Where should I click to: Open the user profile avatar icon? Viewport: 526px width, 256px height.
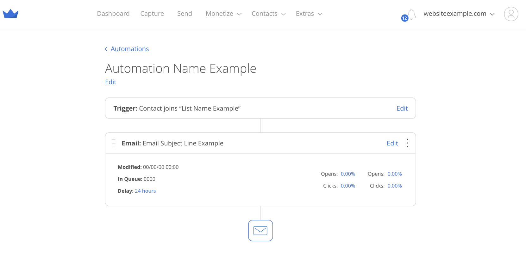[511, 14]
